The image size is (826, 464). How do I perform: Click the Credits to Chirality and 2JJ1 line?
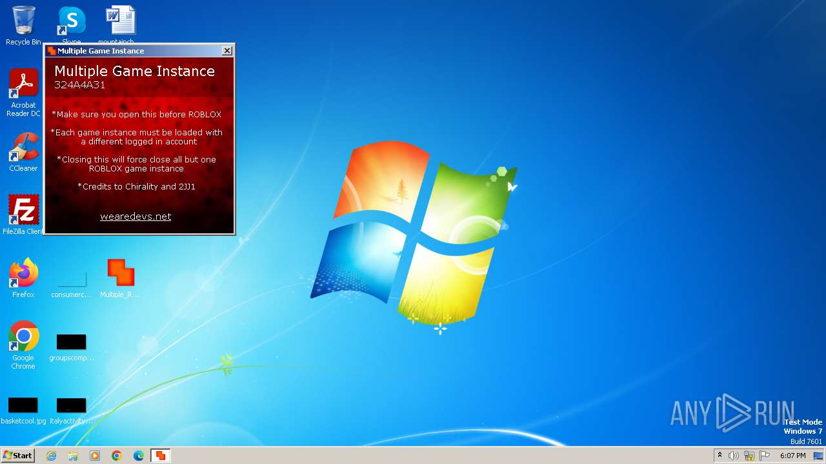(136, 186)
